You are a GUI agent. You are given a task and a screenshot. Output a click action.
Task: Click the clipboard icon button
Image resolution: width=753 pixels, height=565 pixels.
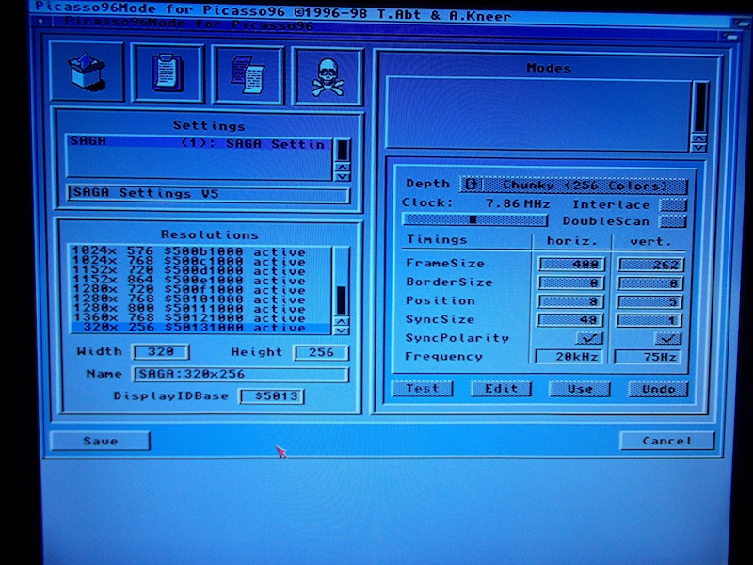[x=168, y=73]
